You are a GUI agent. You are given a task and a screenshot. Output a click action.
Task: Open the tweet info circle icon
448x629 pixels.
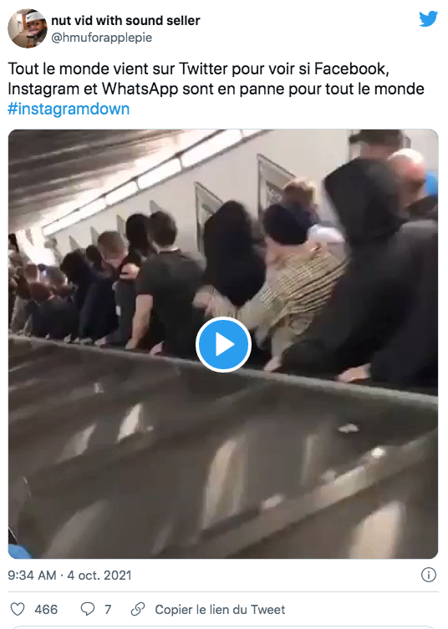tap(429, 575)
